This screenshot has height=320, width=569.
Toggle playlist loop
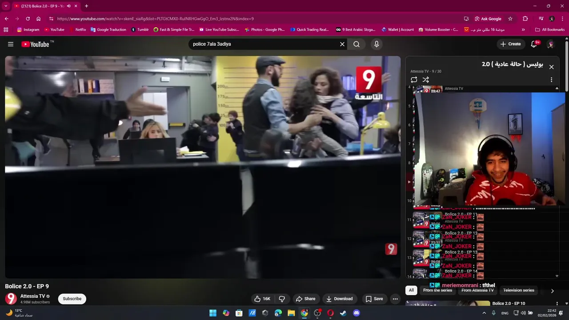click(414, 80)
